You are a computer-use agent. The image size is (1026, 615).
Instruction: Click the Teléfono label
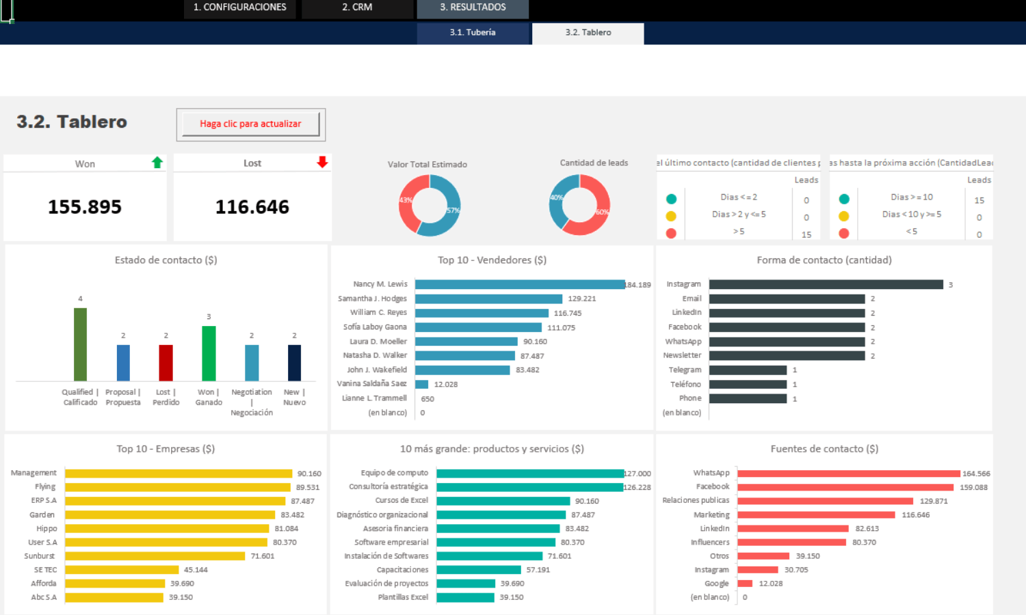tap(685, 384)
